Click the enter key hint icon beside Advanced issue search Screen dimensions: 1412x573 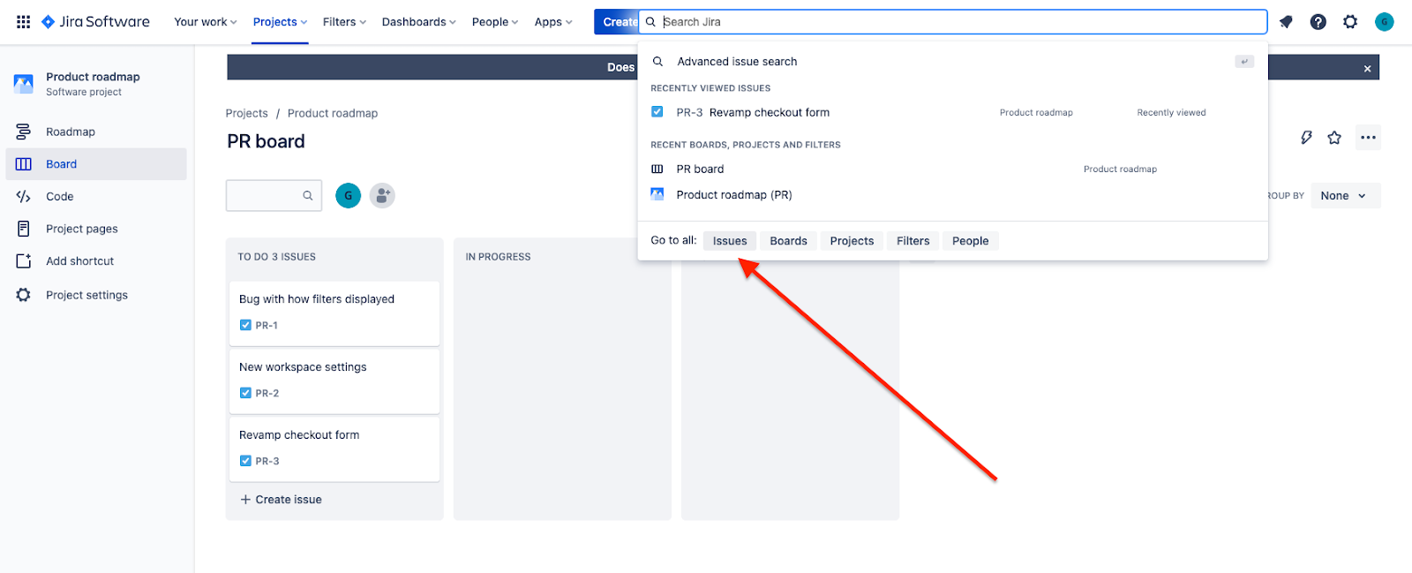[x=1244, y=62]
